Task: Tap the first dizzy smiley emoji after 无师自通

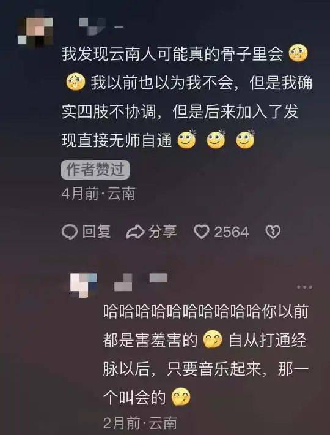Action: coord(187,139)
